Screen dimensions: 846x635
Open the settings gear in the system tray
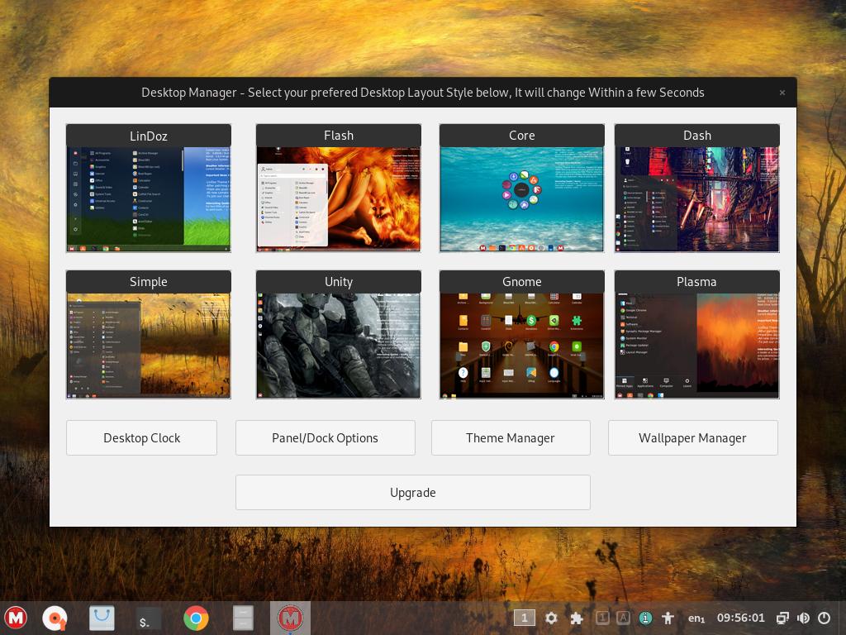[x=551, y=618]
